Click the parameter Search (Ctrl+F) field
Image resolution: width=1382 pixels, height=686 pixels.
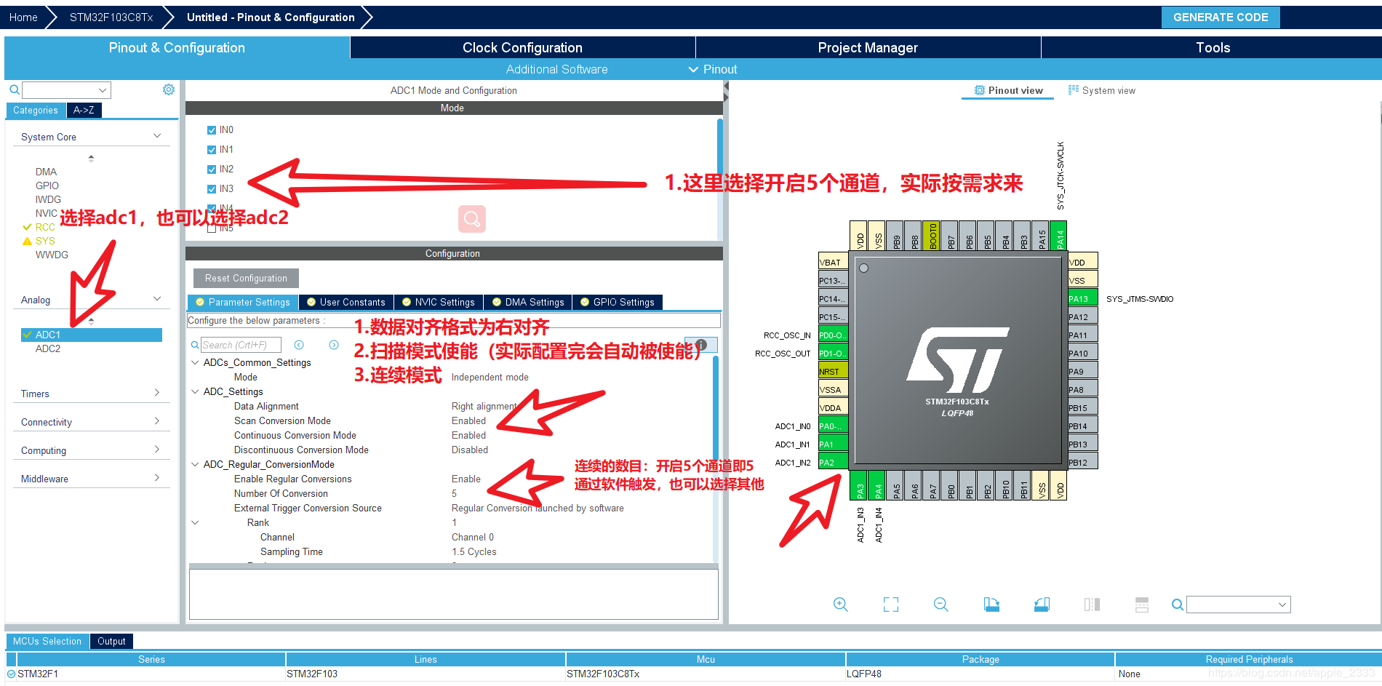[241, 345]
